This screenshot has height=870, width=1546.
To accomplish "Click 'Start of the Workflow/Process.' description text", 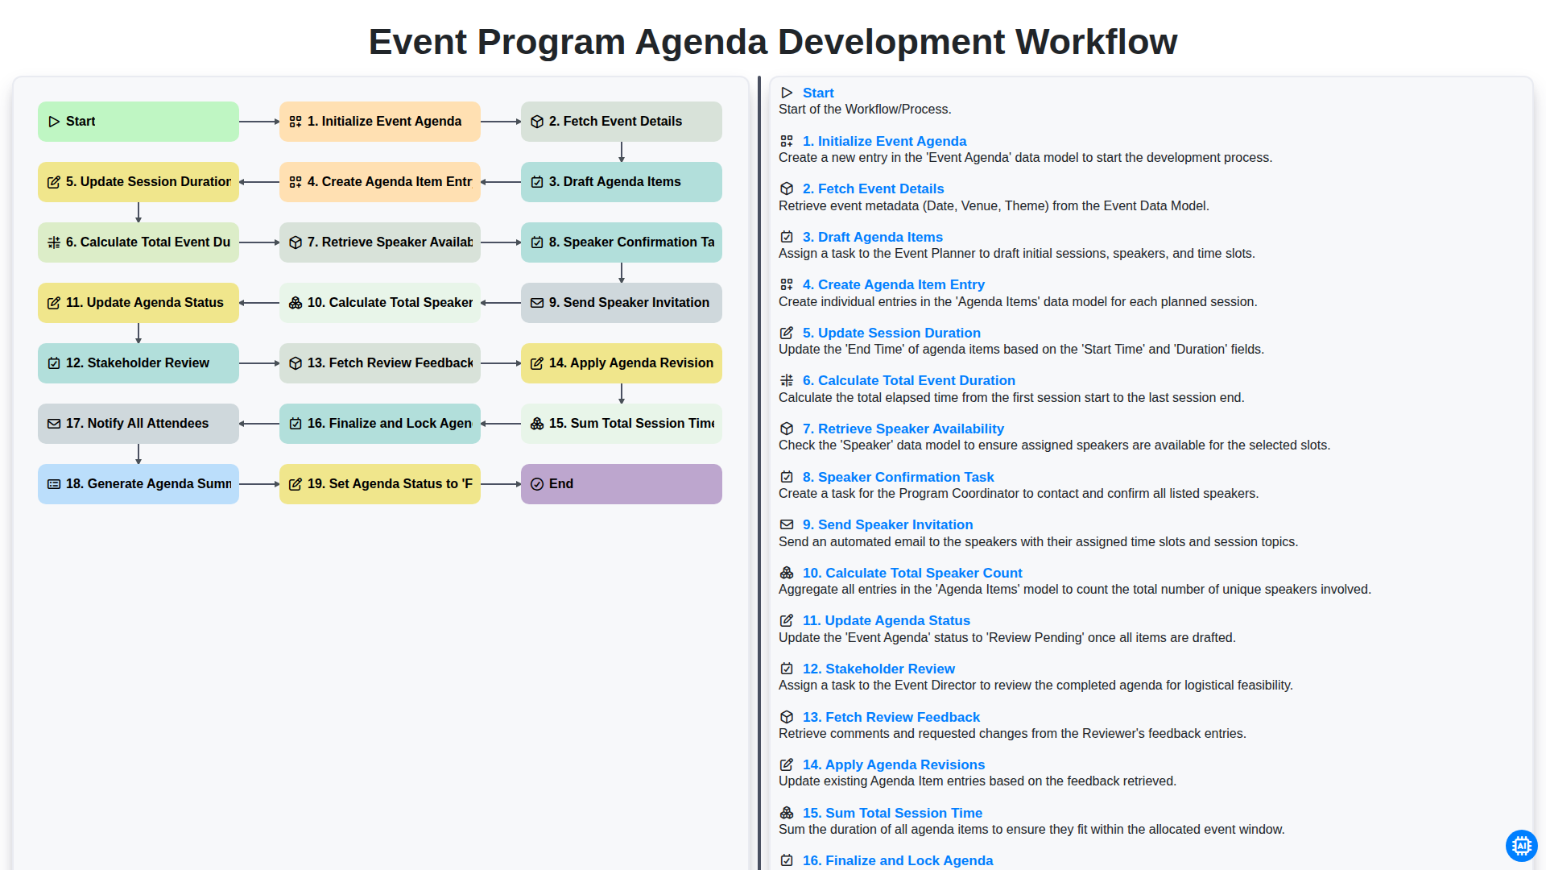I will [x=865, y=110].
